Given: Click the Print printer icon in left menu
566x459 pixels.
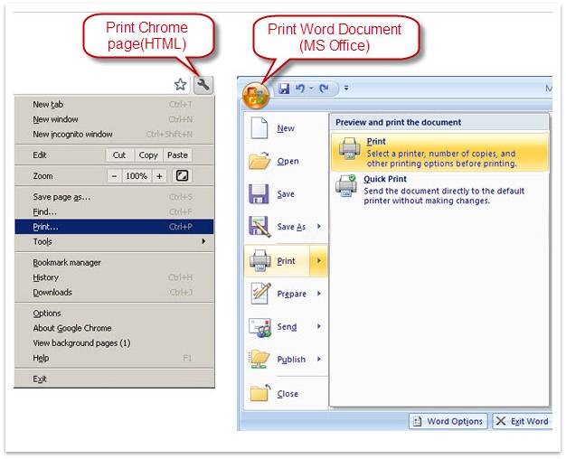Looking at the screenshot, I should coord(259,260).
